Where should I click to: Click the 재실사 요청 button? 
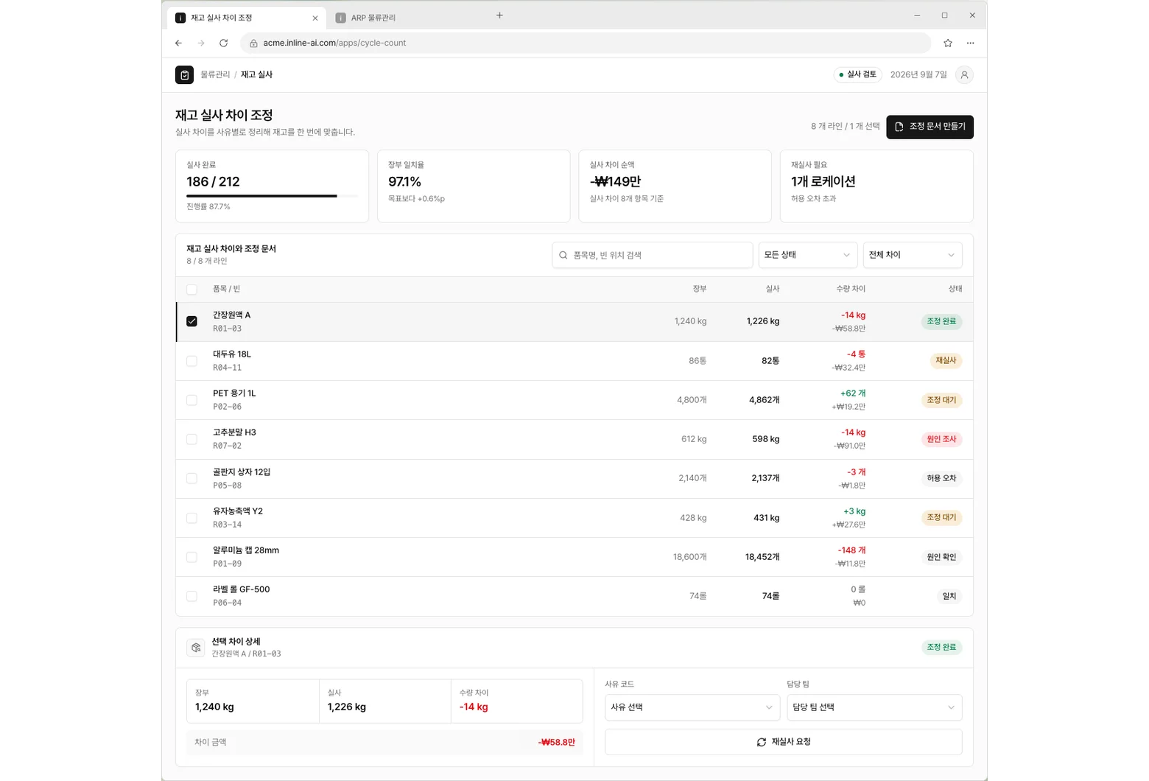click(x=784, y=742)
